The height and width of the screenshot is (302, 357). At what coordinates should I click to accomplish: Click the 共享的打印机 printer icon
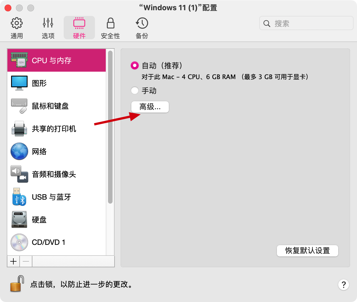coord(19,129)
